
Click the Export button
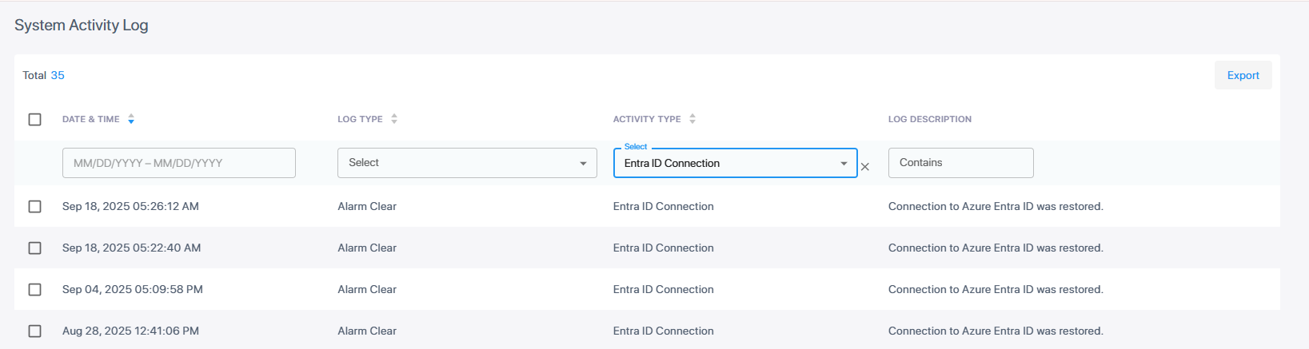1243,75
